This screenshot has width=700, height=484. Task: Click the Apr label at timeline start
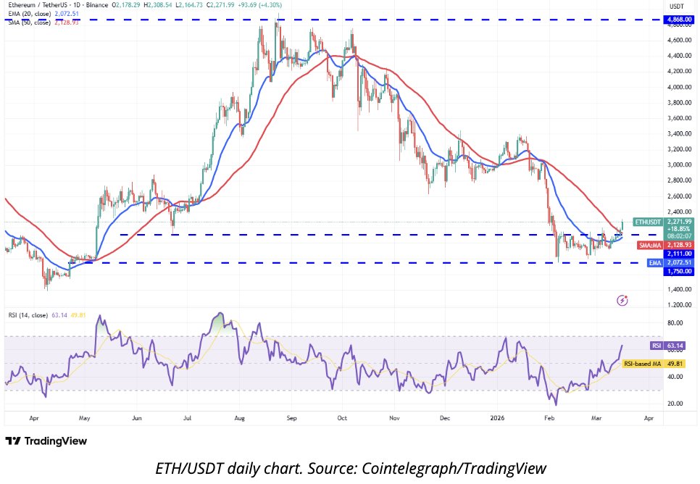34,418
